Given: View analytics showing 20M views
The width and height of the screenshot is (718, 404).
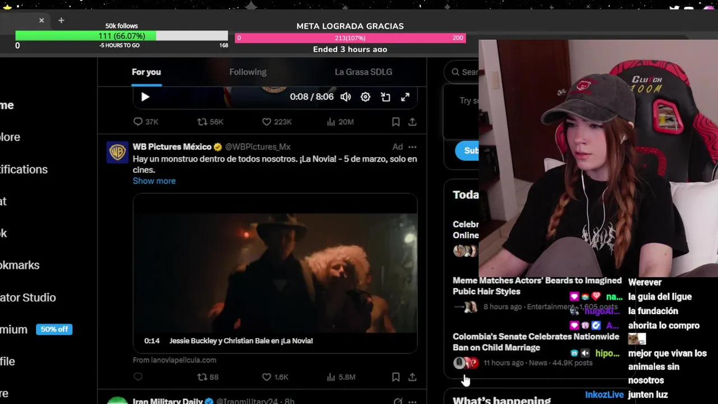Looking at the screenshot, I should (x=340, y=122).
